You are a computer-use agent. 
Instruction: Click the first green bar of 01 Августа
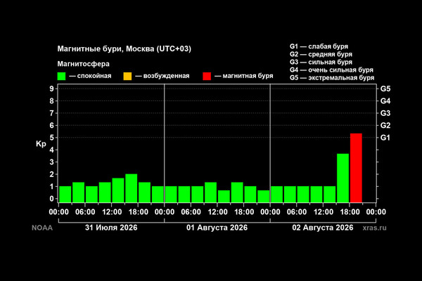pyautogui.click(x=171, y=195)
